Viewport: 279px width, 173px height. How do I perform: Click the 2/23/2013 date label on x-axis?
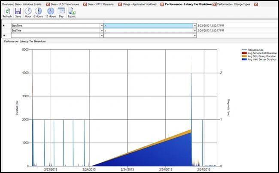click(x=51, y=170)
